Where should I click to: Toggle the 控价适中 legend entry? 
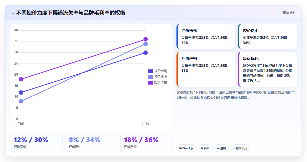coord(157,77)
